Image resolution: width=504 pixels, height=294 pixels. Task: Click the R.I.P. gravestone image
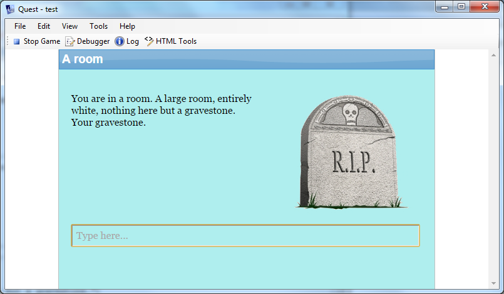[x=349, y=153]
